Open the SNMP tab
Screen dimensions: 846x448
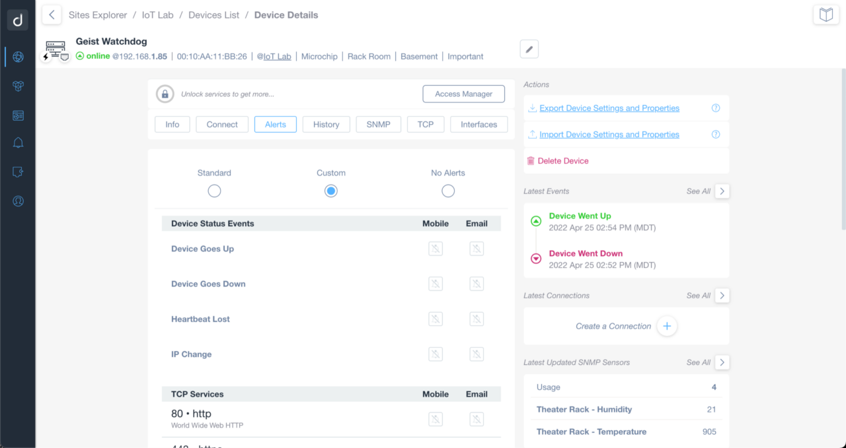click(x=378, y=124)
